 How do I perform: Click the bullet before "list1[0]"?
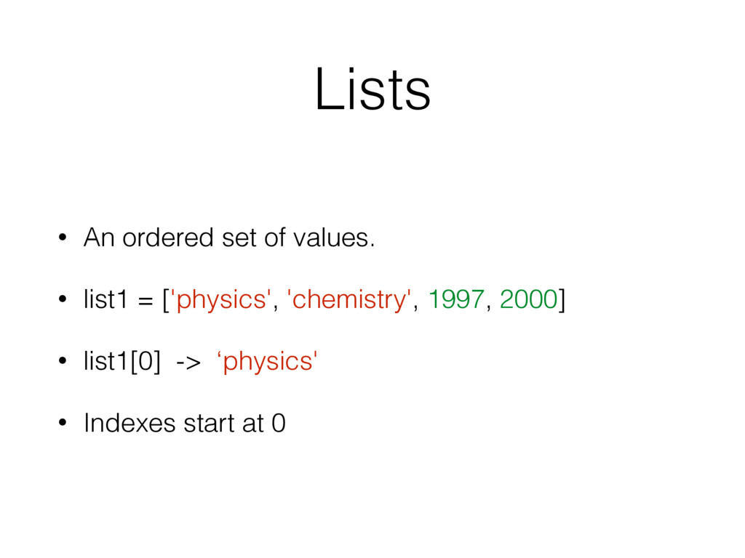click(x=63, y=361)
